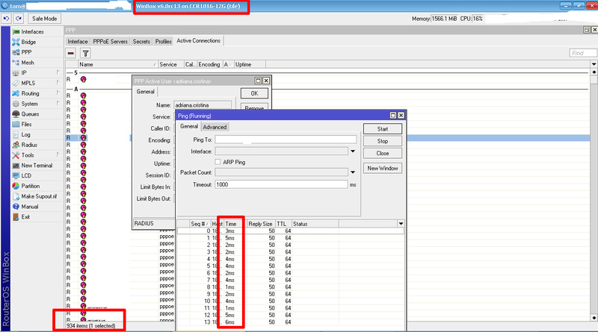Select the Active Connections tab

tap(198, 41)
